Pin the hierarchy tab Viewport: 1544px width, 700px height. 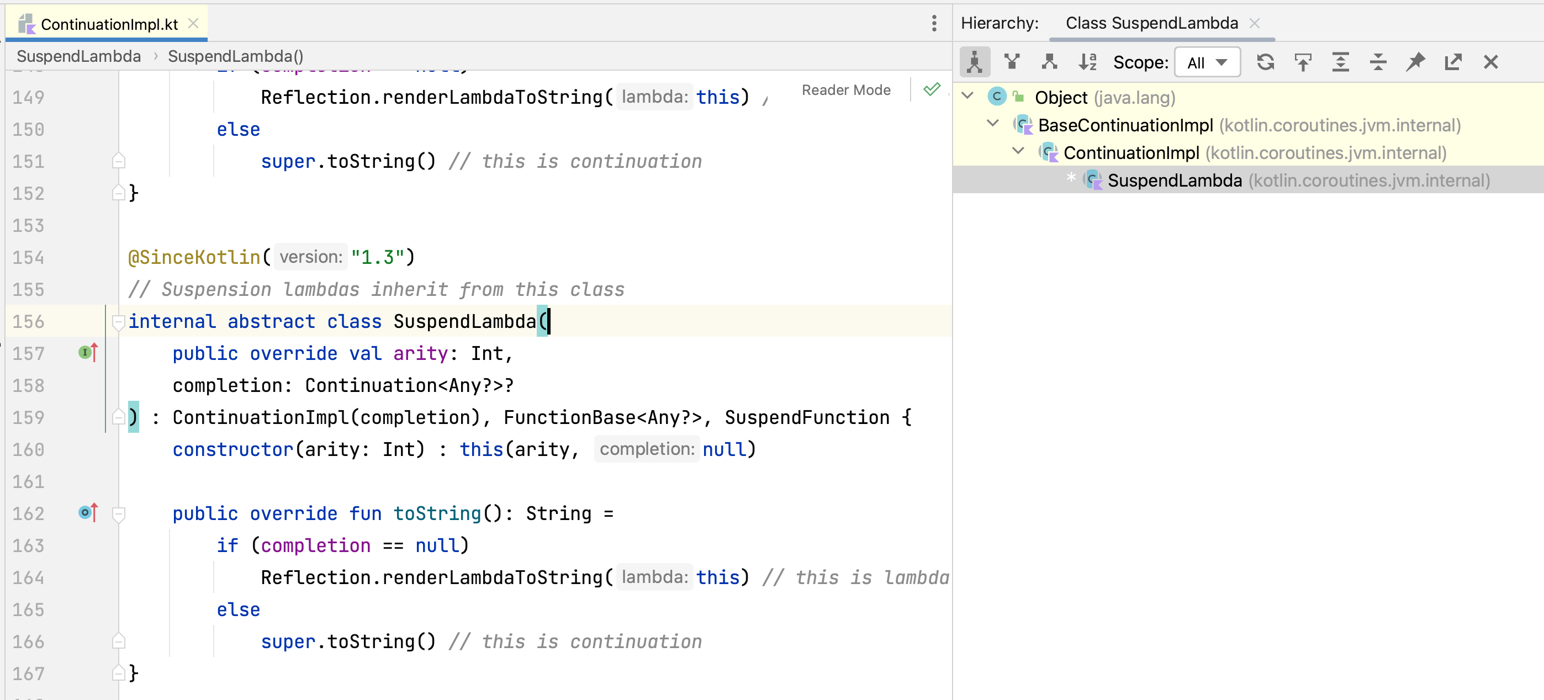(x=1415, y=62)
